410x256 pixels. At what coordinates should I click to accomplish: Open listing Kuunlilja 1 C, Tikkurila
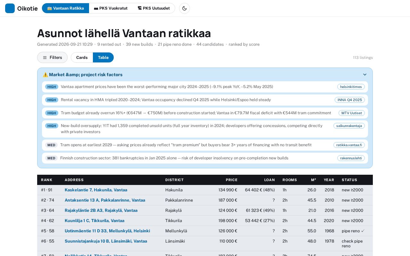(x=94, y=221)
